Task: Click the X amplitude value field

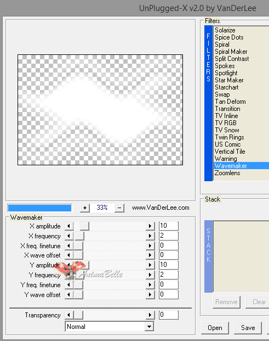Action: 169,226
